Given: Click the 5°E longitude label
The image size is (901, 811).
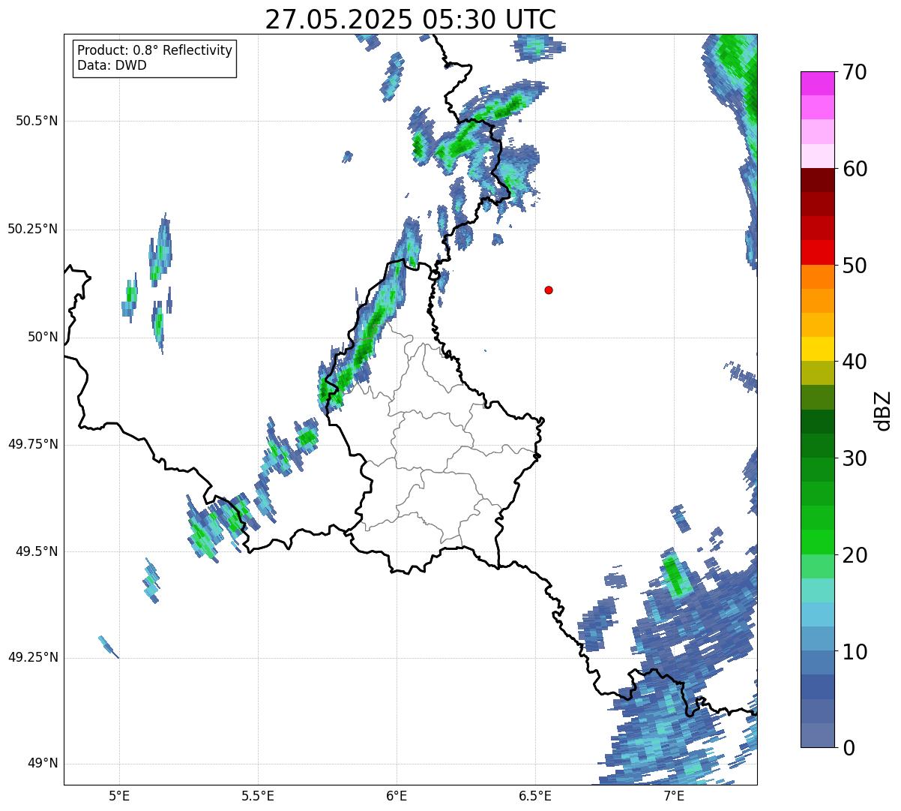Looking at the screenshot, I should click(x=119, y=795).
